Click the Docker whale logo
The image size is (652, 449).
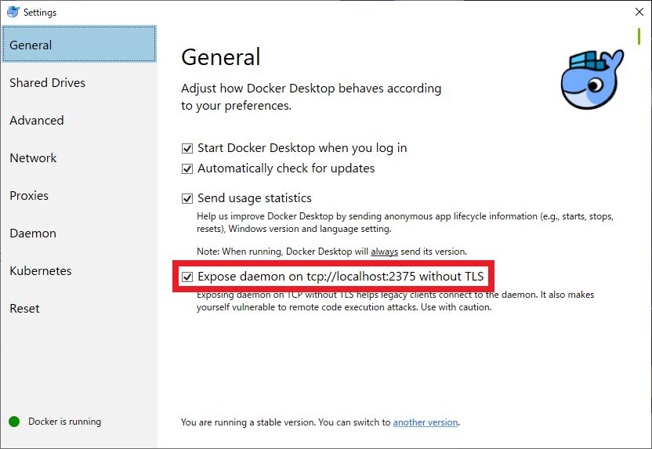click(592, 79)
